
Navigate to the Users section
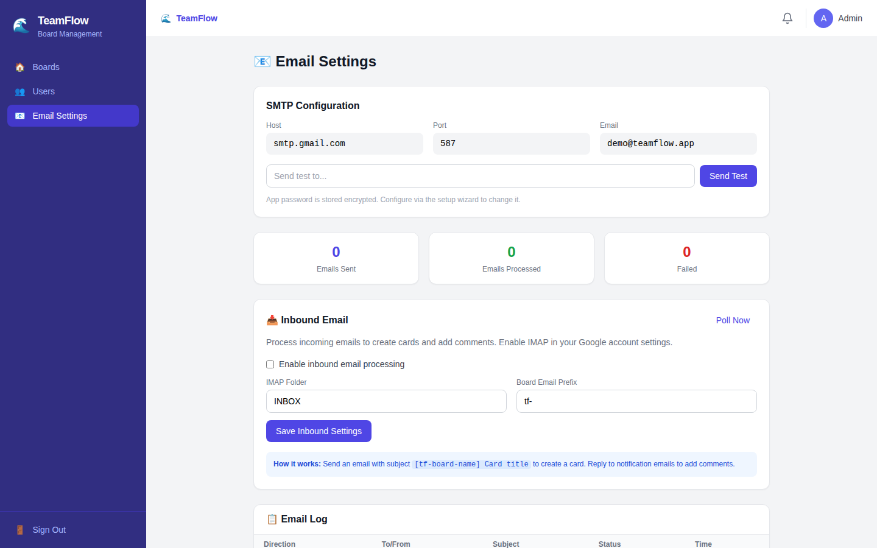point(43,91)
